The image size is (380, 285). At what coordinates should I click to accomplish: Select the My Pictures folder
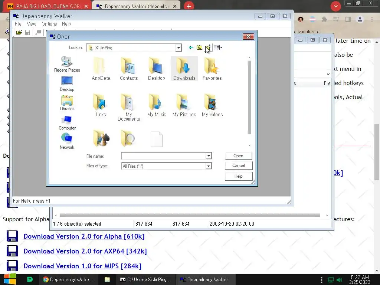click(184, 105)
